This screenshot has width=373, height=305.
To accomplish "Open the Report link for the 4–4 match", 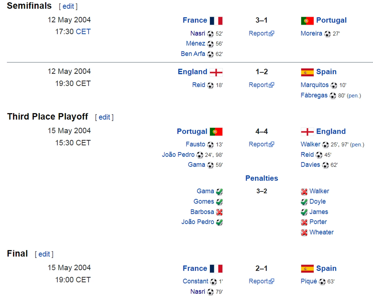I will (x=261, y=144).
